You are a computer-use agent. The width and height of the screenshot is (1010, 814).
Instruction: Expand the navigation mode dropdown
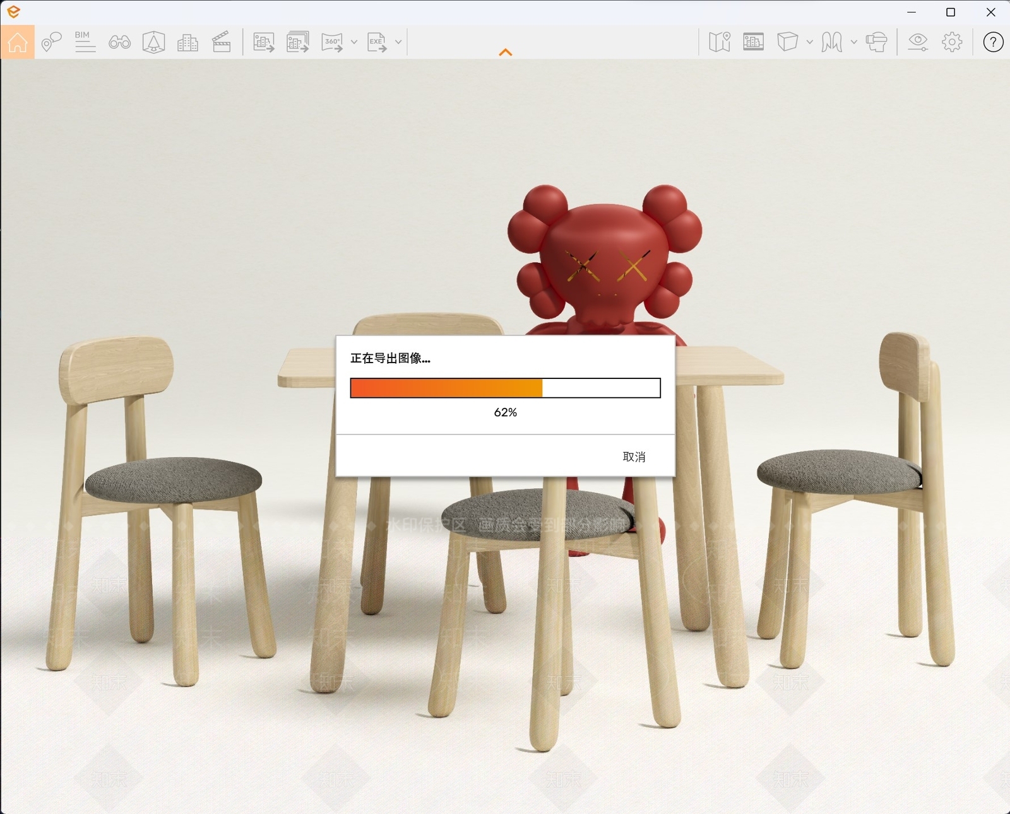pyautogui.click(x=854, y=42)
